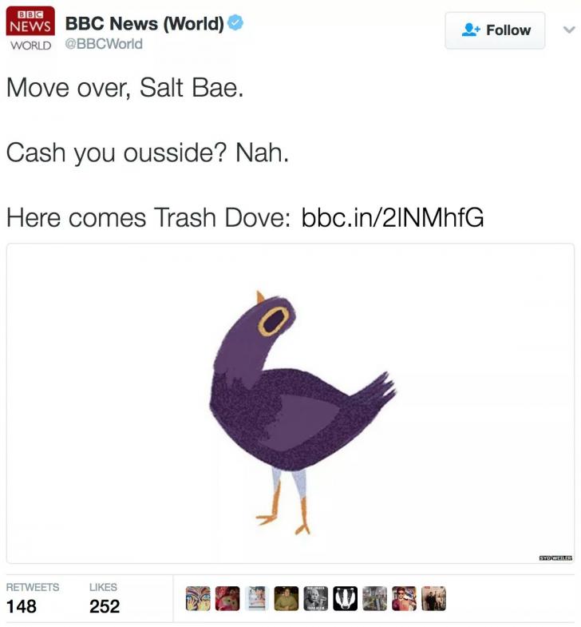
Task: Open the Trash Dove purple bird image
Action: tap(290, 403)
